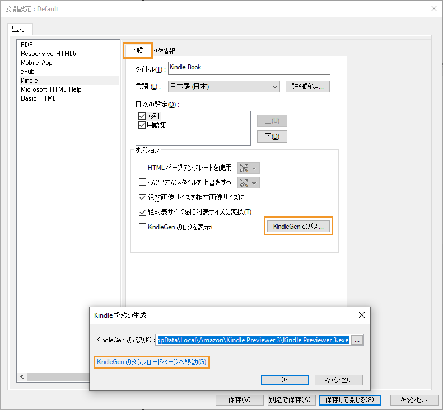Open KindleGen のダウンロードページへ移動 link

click(x=152, y=362)
